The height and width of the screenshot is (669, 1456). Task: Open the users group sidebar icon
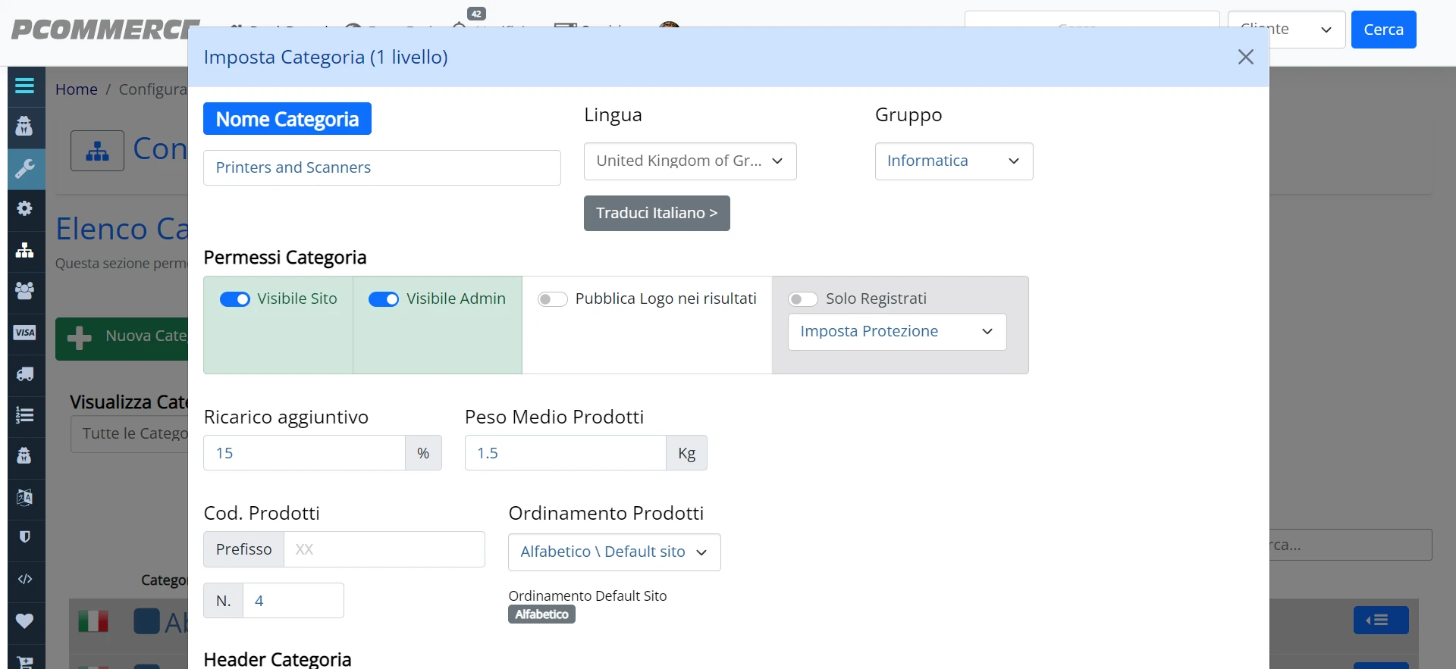[x=24, y=291]
